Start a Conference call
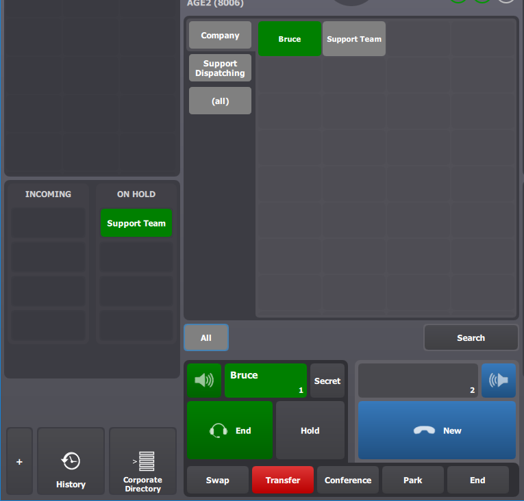The width and height of the screenshot is (524, 501). click(x=348, y=480)
